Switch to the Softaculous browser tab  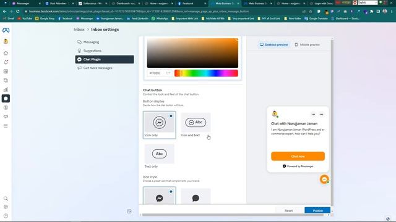(93, 4)
